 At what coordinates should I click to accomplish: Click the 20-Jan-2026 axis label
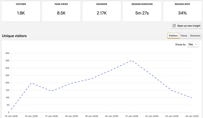(112, 116)
